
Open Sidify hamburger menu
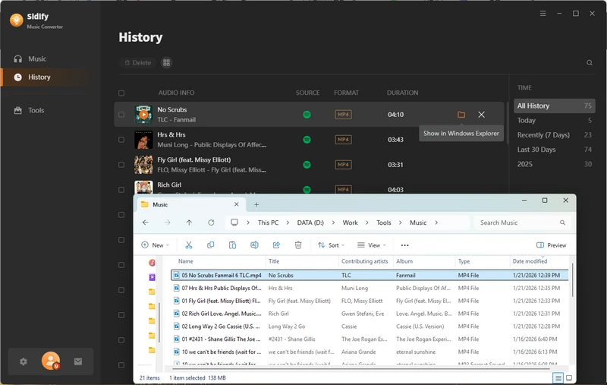(x=543, y=14)
